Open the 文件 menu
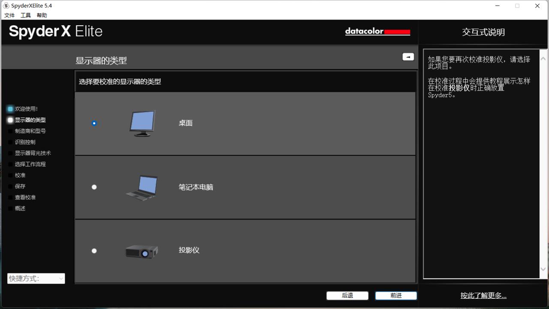This screenshot has width=549, height=309. pyautogui.click(x=9, y=15)
